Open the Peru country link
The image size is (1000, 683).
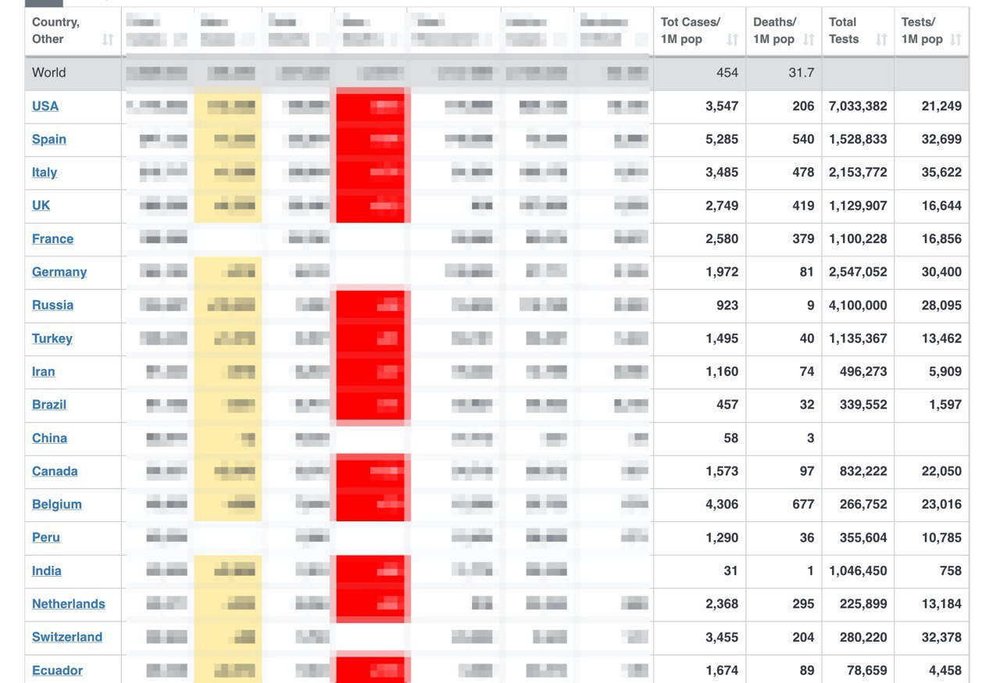tap(46, 538)
